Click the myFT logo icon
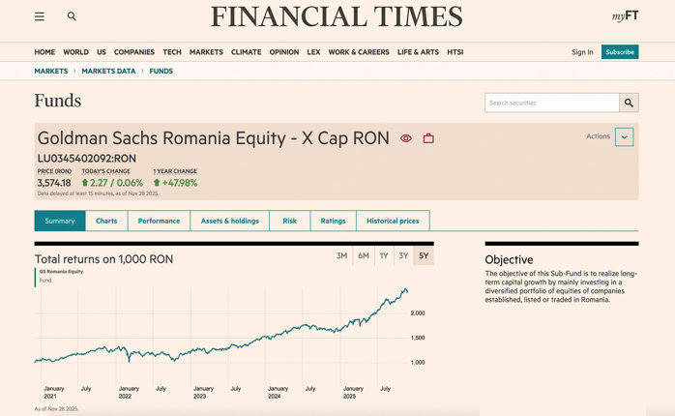 pos(623,17)
